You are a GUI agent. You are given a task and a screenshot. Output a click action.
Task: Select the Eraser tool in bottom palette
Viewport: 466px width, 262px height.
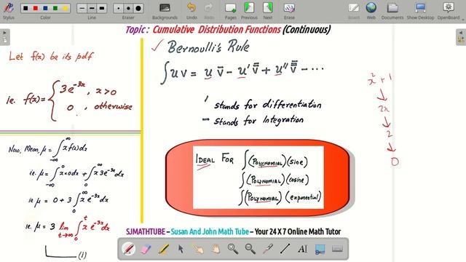click(x=146, y=249)
